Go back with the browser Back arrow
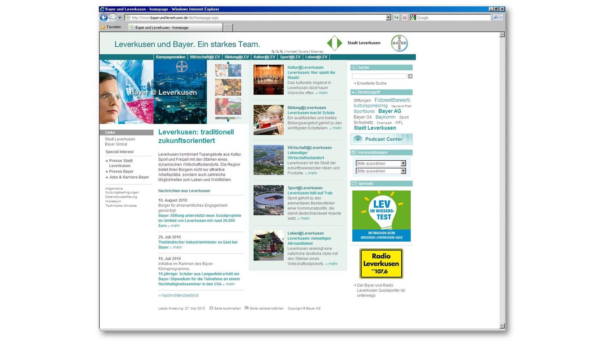Viewport: 610px width, 343px height. pyautogui.click(x=104, y=18)
